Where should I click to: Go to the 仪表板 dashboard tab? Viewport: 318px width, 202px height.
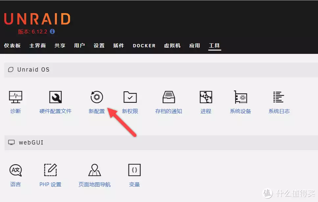[x=12, y=46]
